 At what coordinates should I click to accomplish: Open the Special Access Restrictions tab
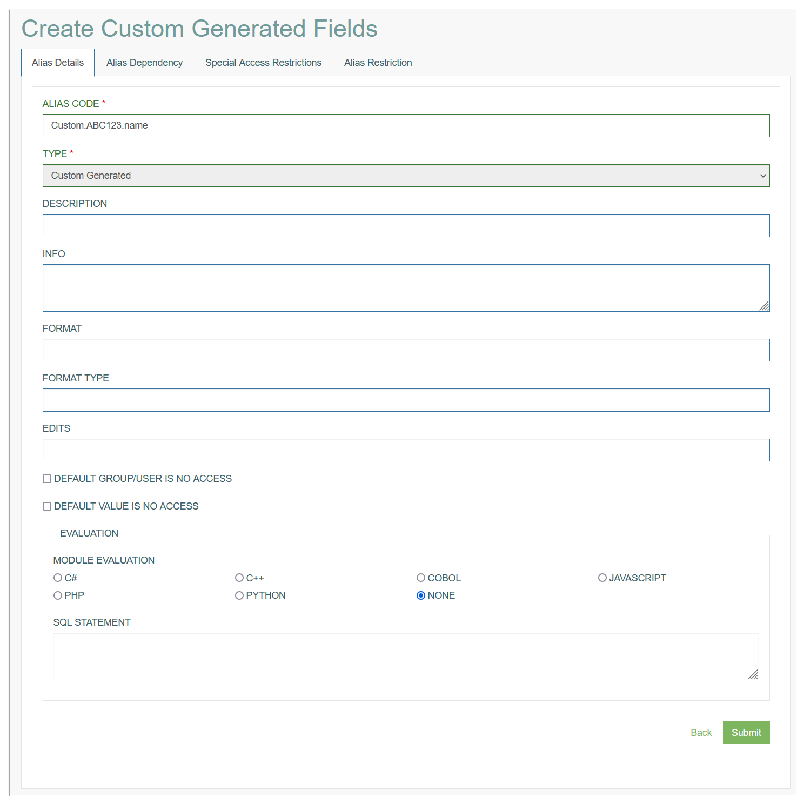pos(263,63)
